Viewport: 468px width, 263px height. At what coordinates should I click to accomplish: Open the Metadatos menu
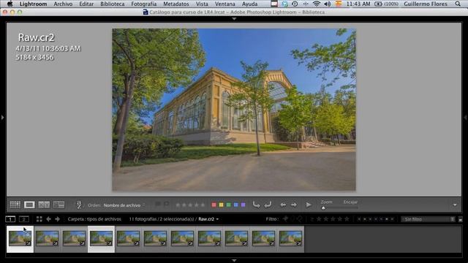pyautogui.click(x=176, y=4)
